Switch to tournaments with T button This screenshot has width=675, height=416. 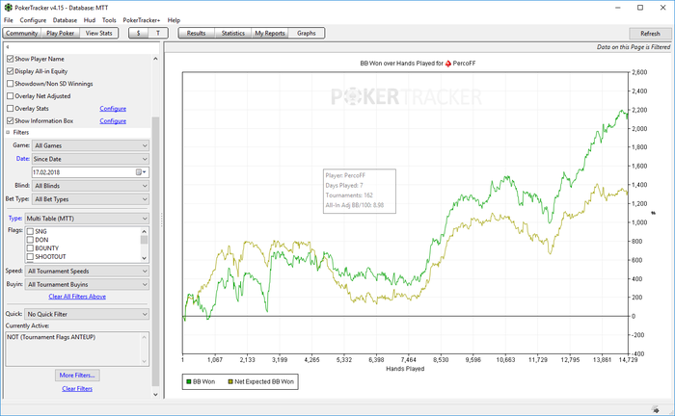click(159, 33)
